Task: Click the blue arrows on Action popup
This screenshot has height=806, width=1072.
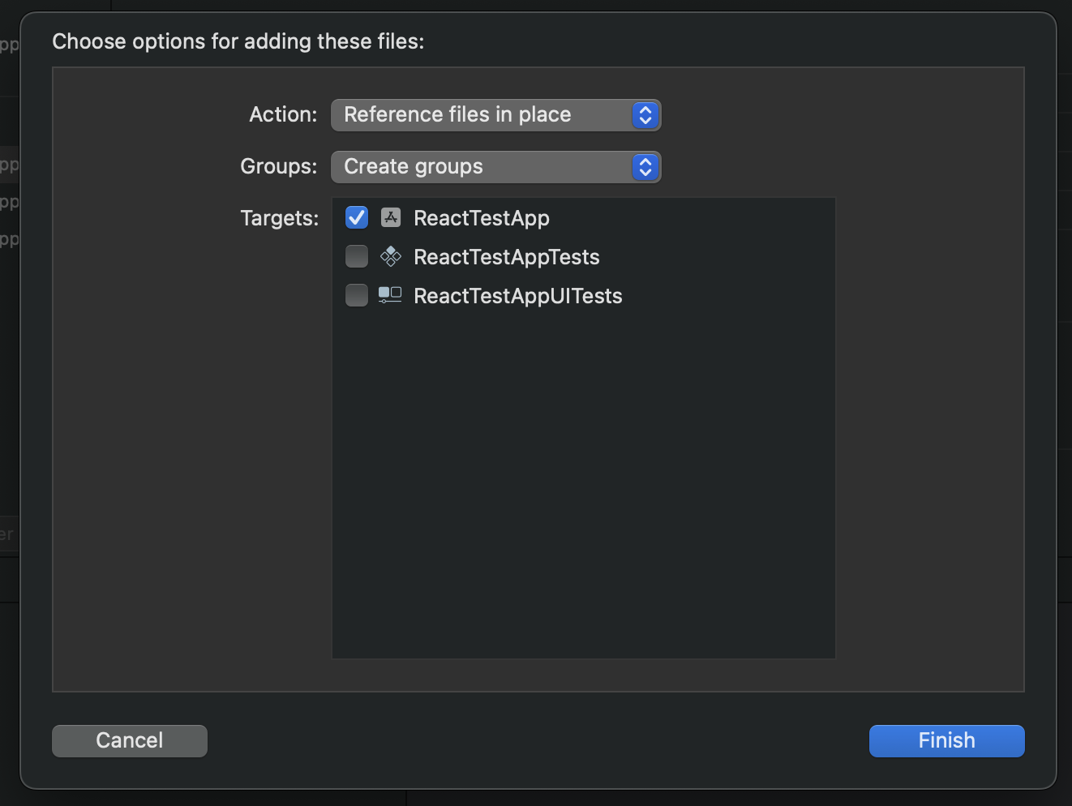Action: (645, 115)
